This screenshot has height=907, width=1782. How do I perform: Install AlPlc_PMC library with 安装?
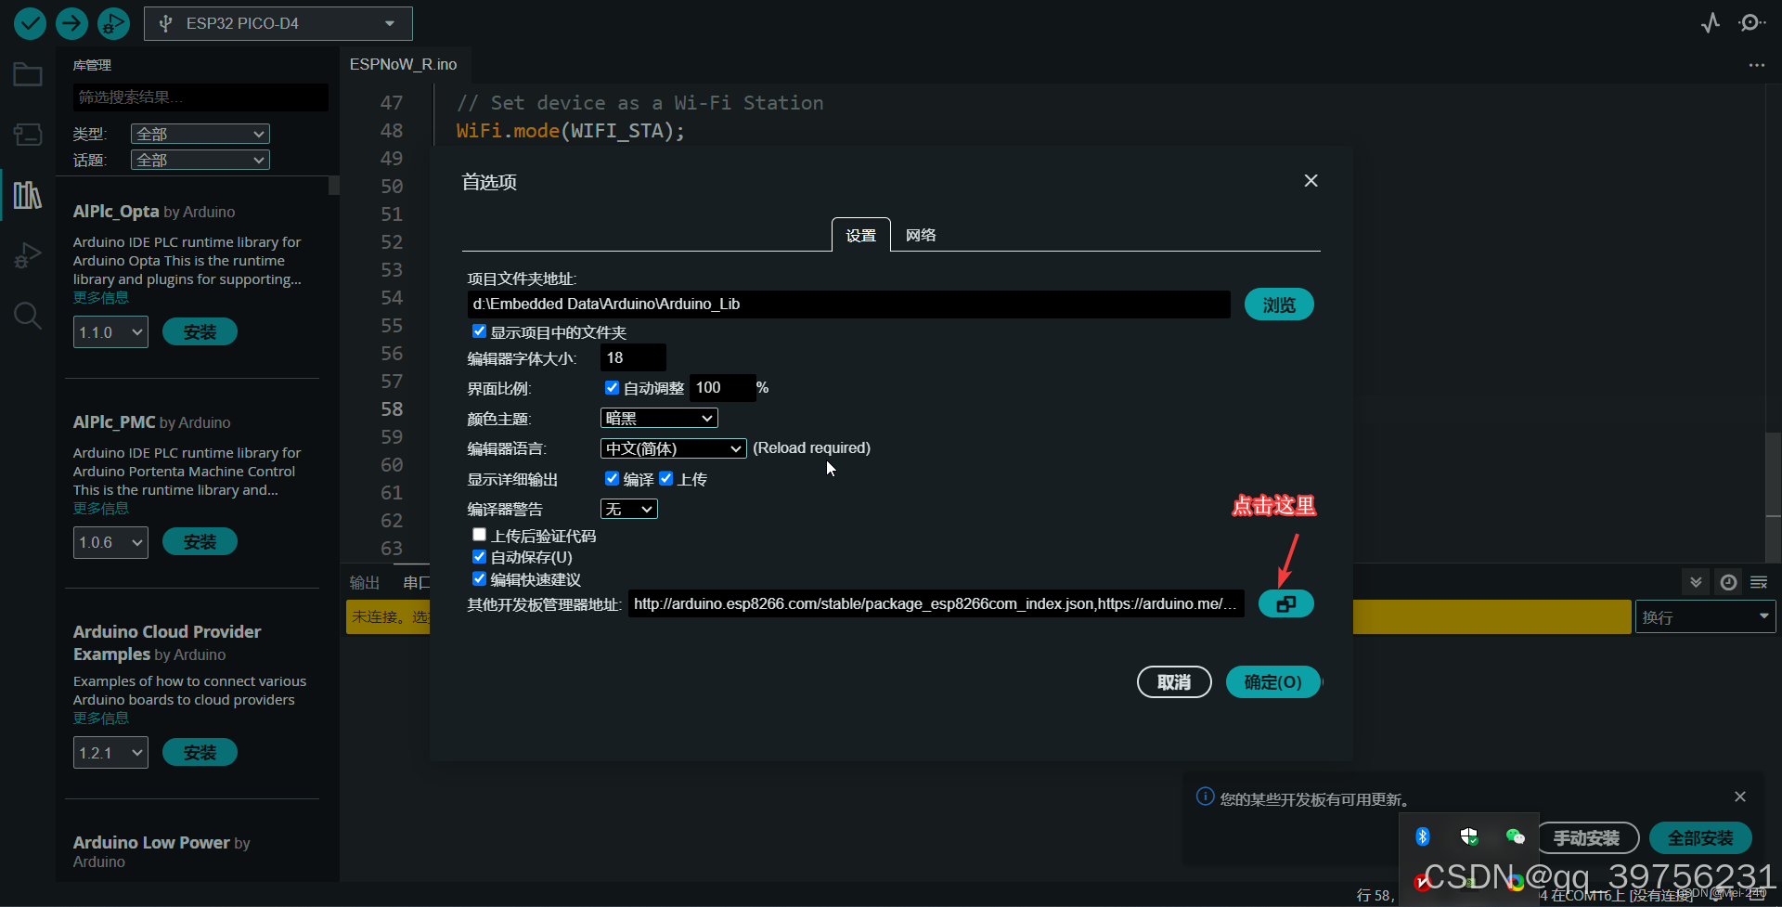200,542
